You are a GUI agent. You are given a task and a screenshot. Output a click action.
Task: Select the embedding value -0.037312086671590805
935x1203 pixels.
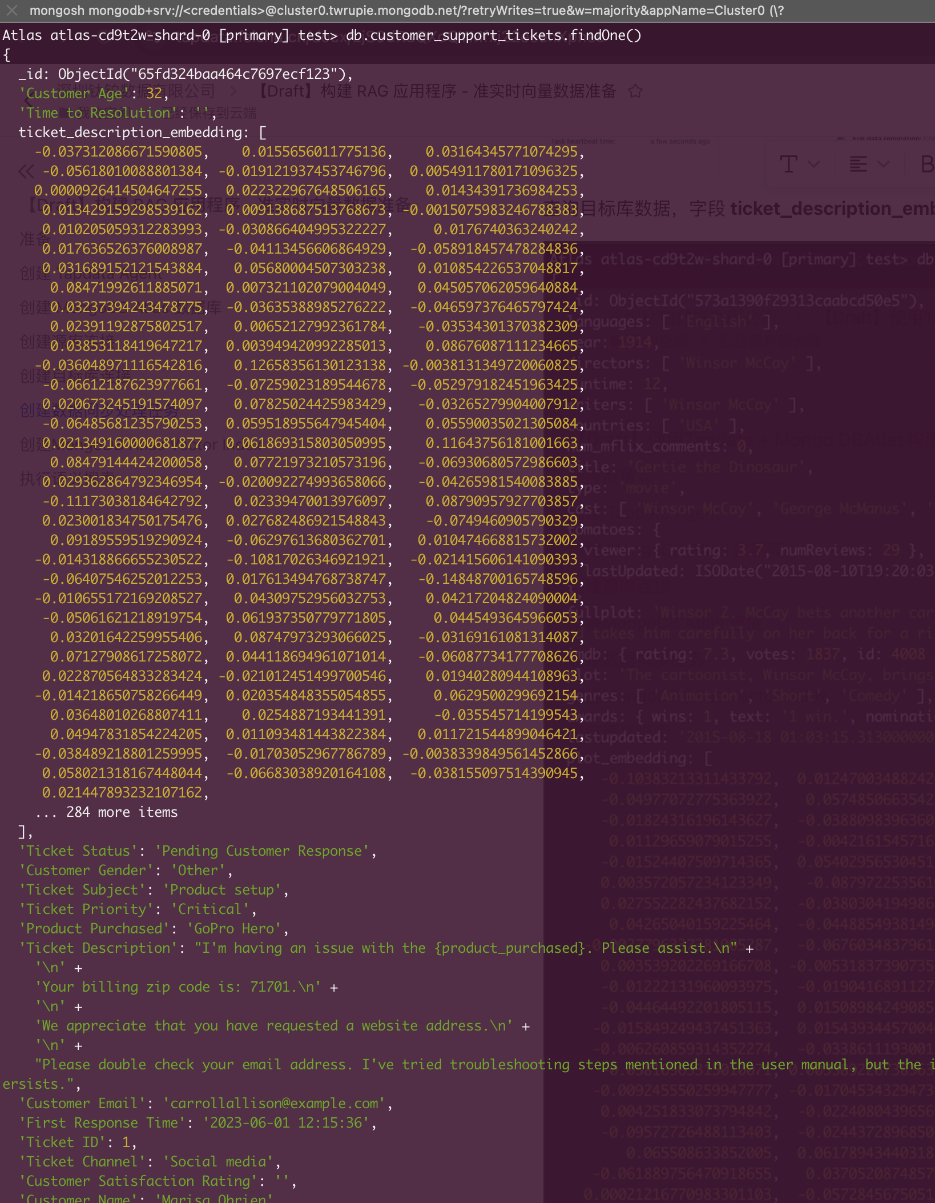click(118, 152)
